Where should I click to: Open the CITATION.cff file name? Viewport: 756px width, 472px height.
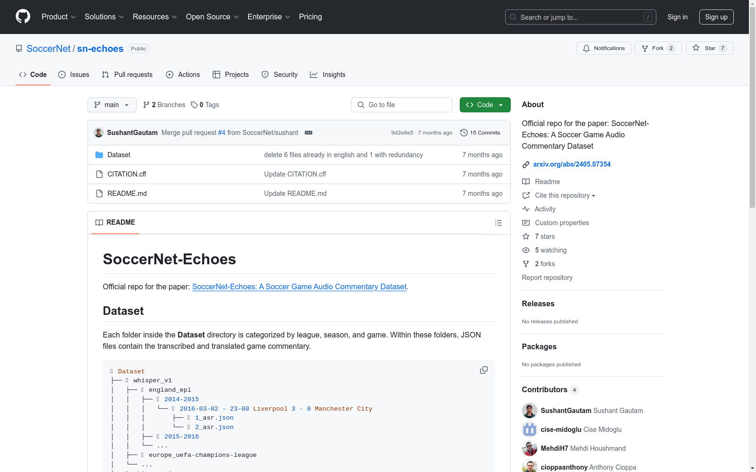tap(127, 174)
